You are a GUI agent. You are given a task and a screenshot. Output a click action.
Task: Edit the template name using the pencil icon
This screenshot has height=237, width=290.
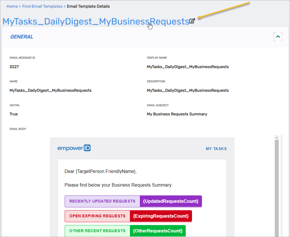point(192,21)
